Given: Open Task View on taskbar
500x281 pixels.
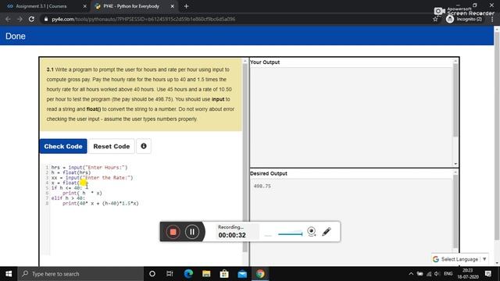Looking at the screenshot, I should pos(170,274).
